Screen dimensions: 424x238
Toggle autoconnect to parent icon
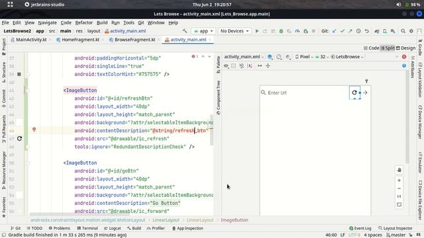234,65
